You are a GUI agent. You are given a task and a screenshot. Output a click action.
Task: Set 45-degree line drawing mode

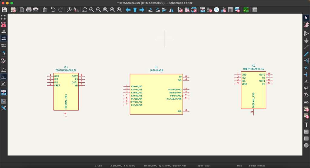(x=4, y=84)
